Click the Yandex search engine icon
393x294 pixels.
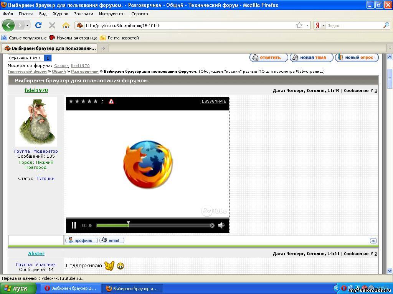point(317,25)
